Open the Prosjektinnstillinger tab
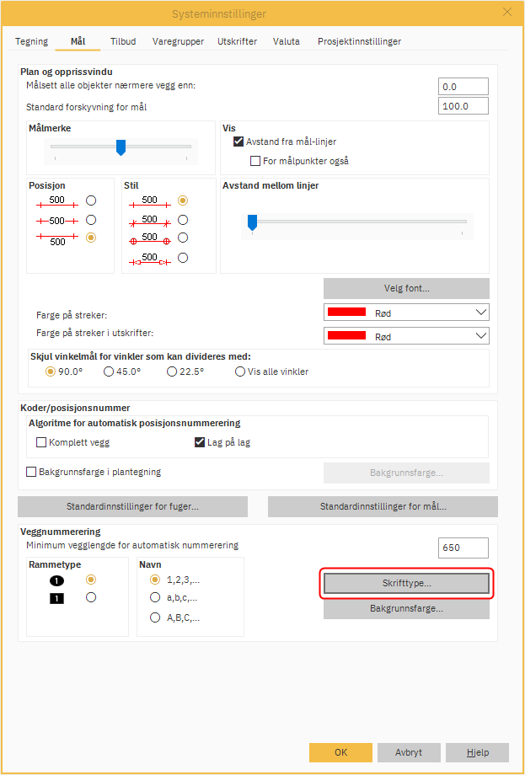Screen dimensions: 525x775 pos(359,41)
